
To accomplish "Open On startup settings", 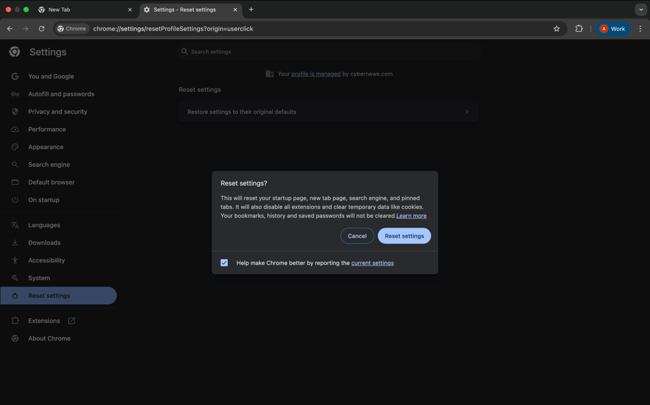I will 44,200.
